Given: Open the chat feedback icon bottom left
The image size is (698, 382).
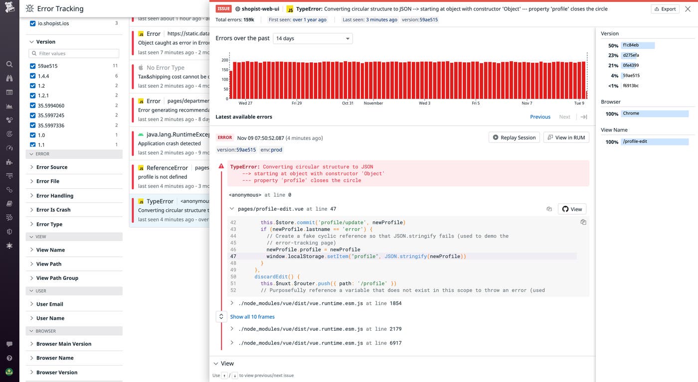Looking at the screenshot, I should [9, 343].
